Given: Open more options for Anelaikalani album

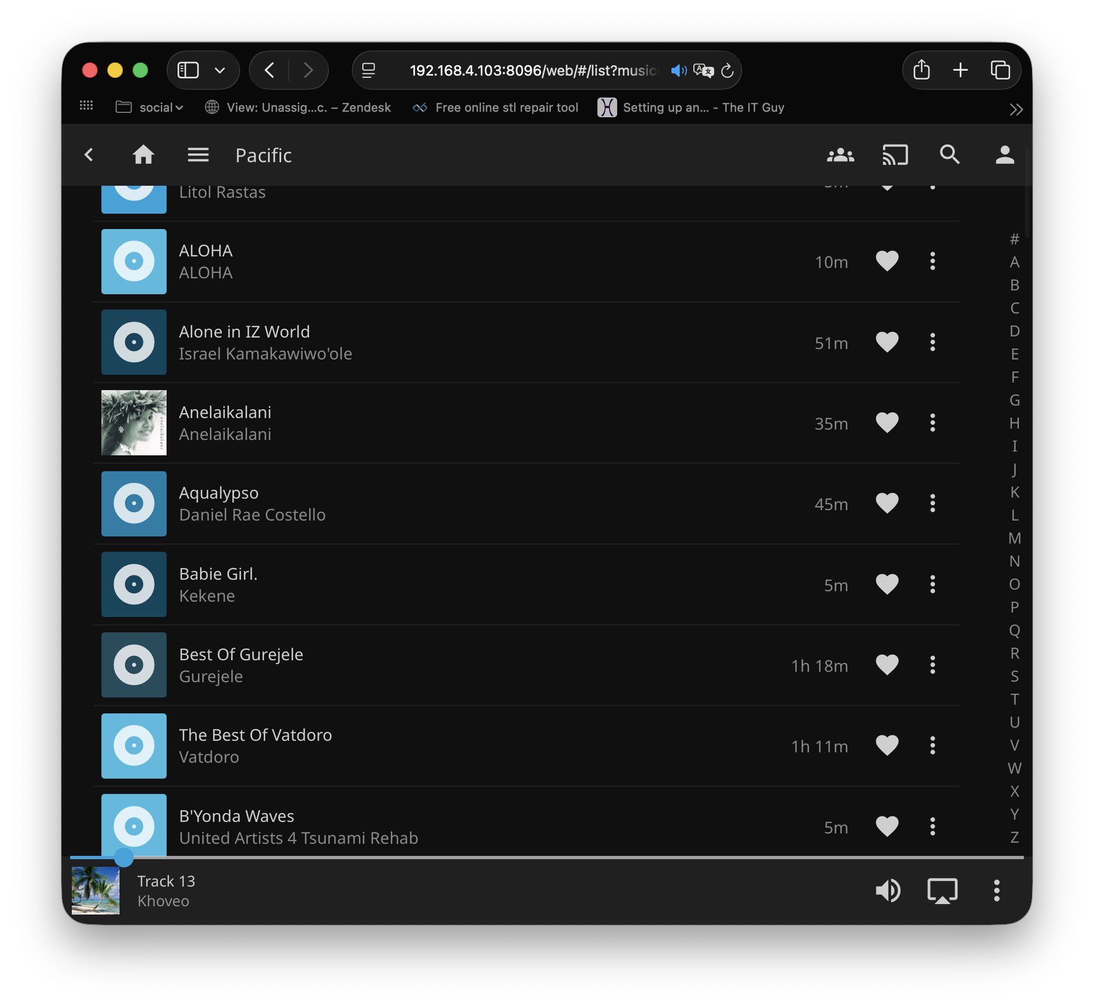Looking at the screenshot, I should pyautogui.click(x=932, y=423).
